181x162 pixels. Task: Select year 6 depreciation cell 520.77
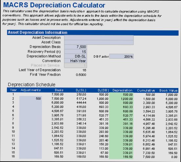coord(121,116)
